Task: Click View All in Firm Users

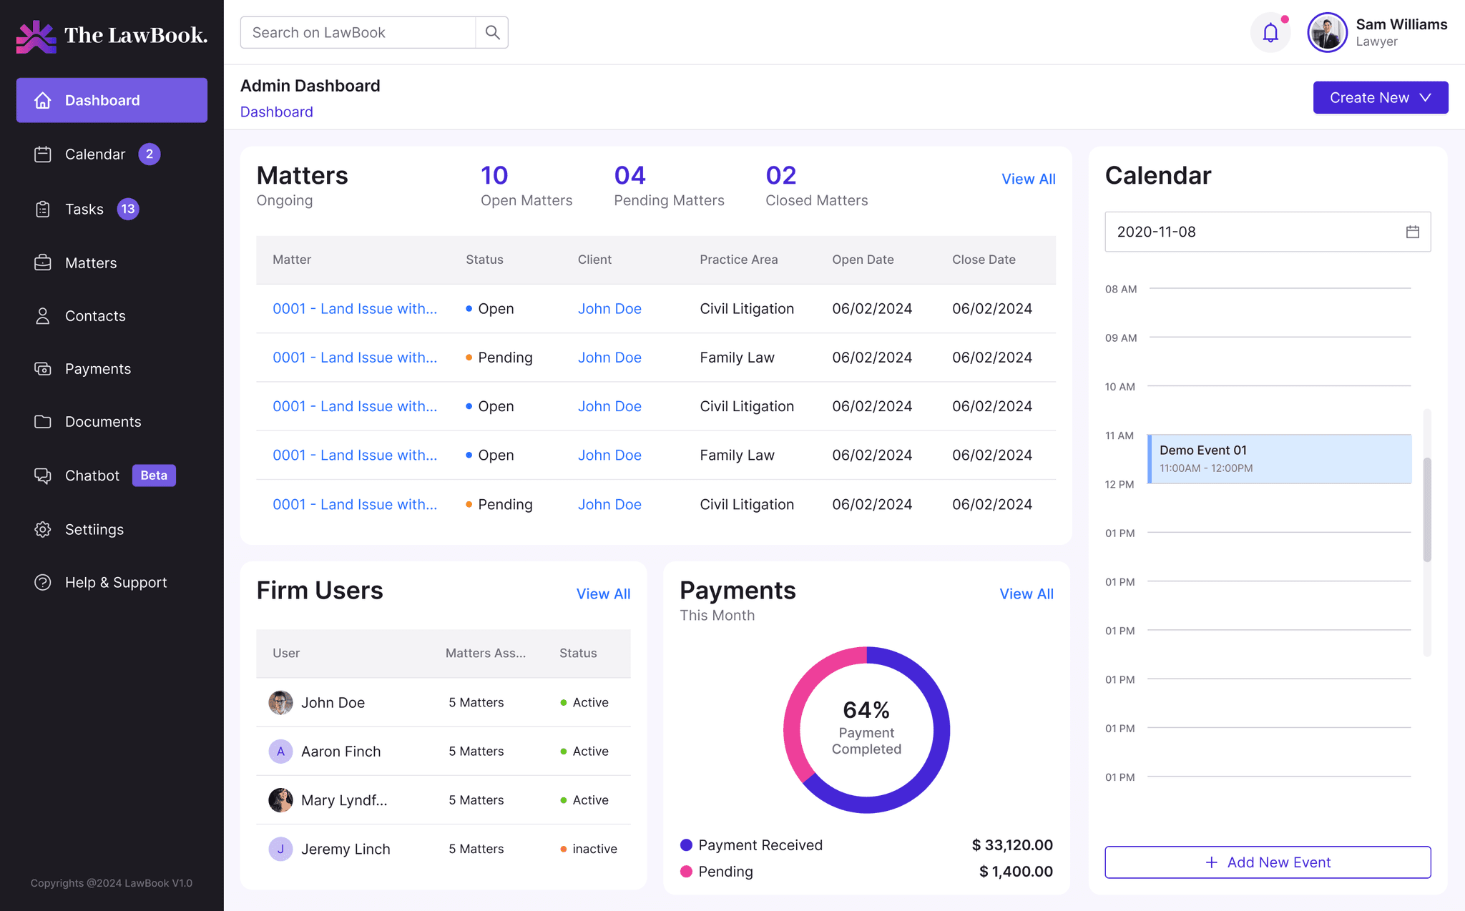Action: coord(603,594)
